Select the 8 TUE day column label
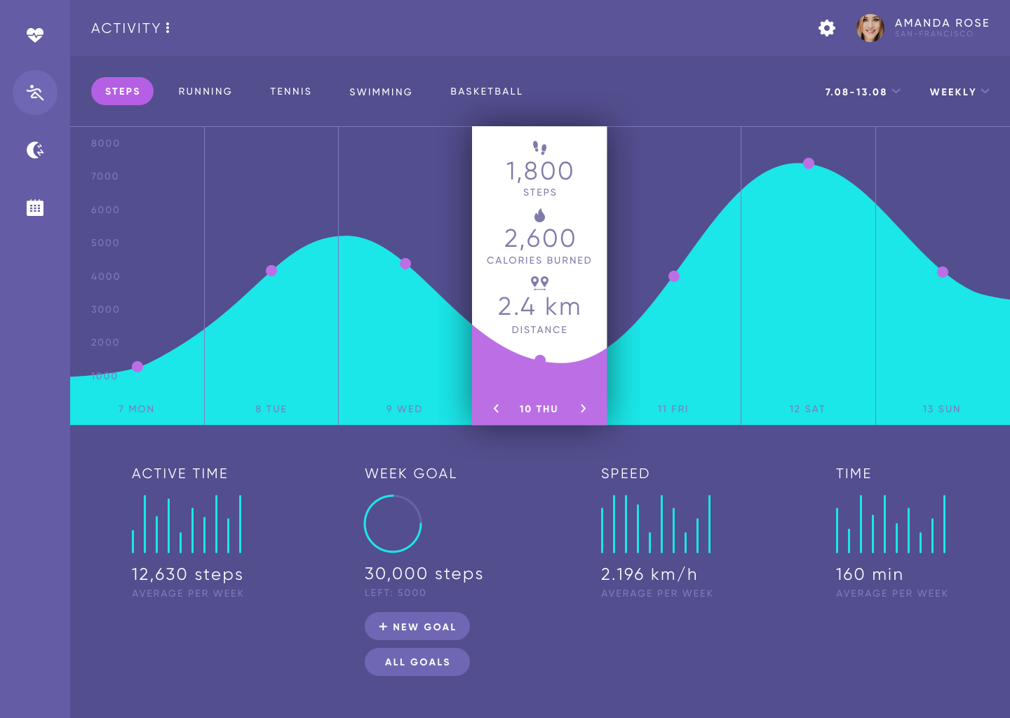 pyautogui.click(x=271, y=409)
